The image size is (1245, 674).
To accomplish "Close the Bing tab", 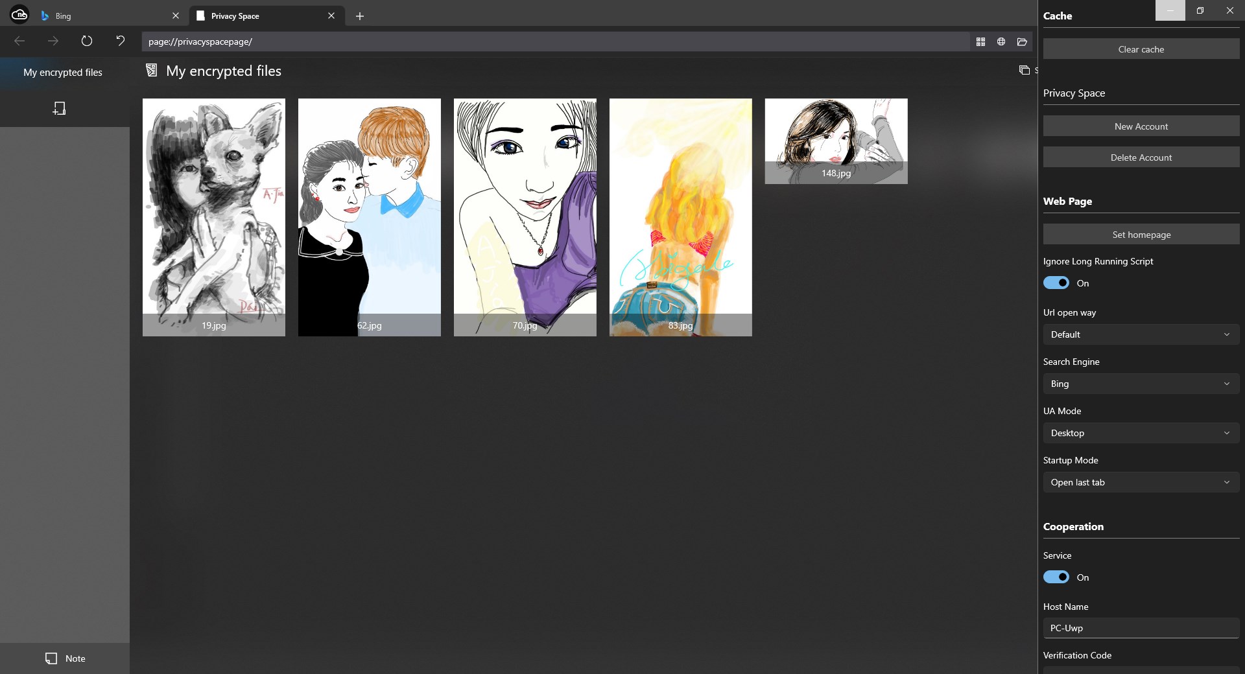I will [175, 16].
